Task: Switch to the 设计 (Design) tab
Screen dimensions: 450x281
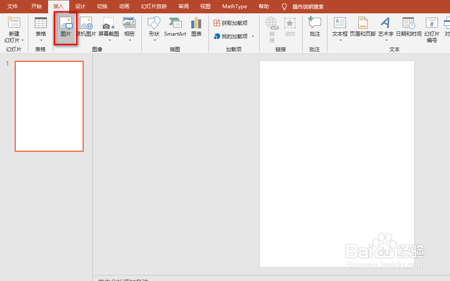Action: click(80, 6)
